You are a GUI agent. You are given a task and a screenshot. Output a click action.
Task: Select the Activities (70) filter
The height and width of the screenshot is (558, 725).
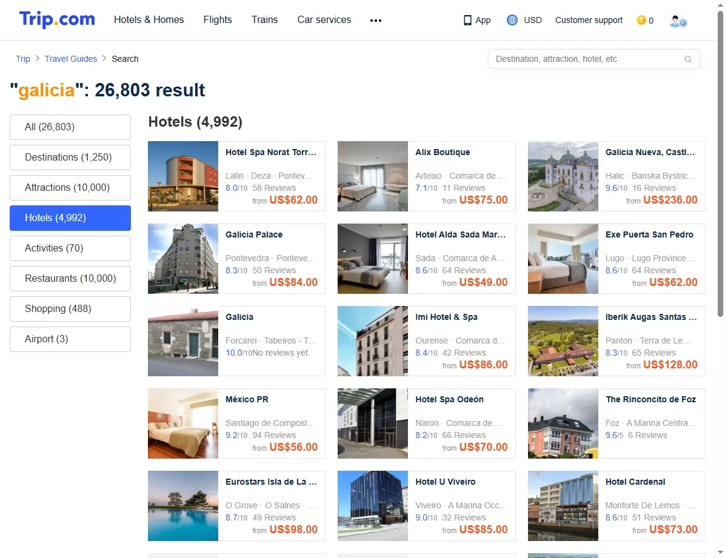tap(70, 248)
